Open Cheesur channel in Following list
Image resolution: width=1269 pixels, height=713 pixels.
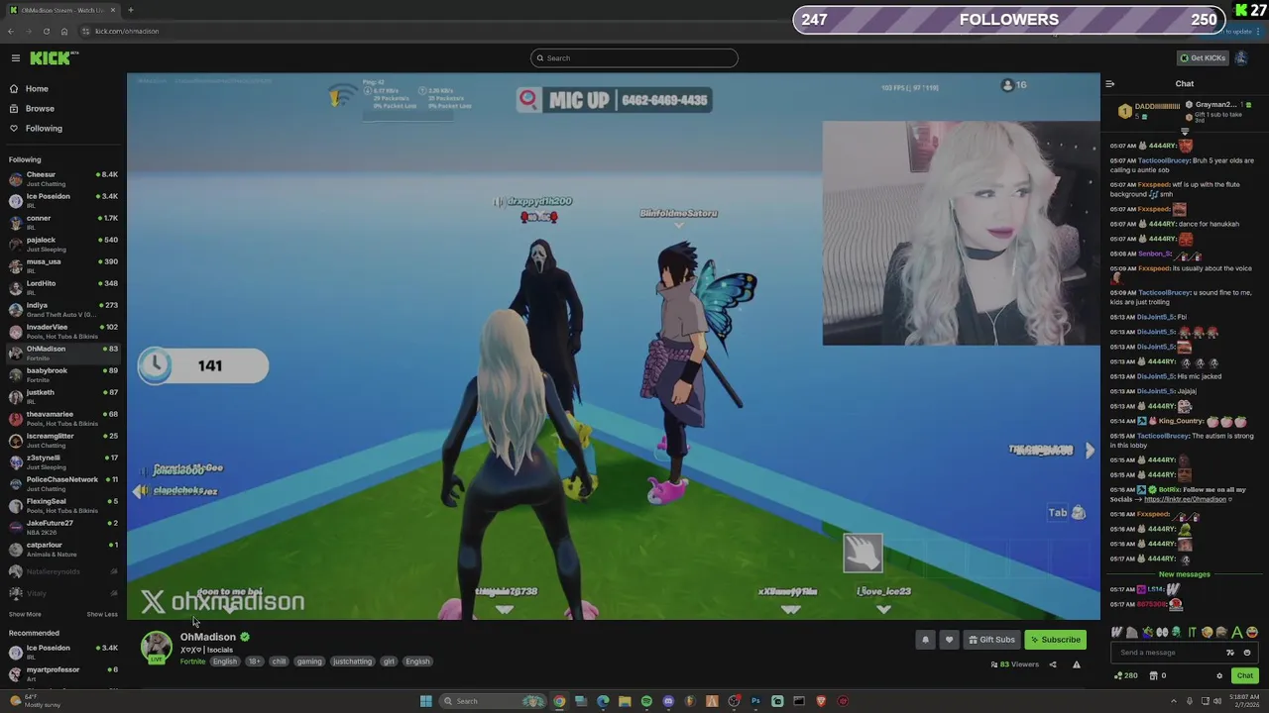tap(62, 179)
